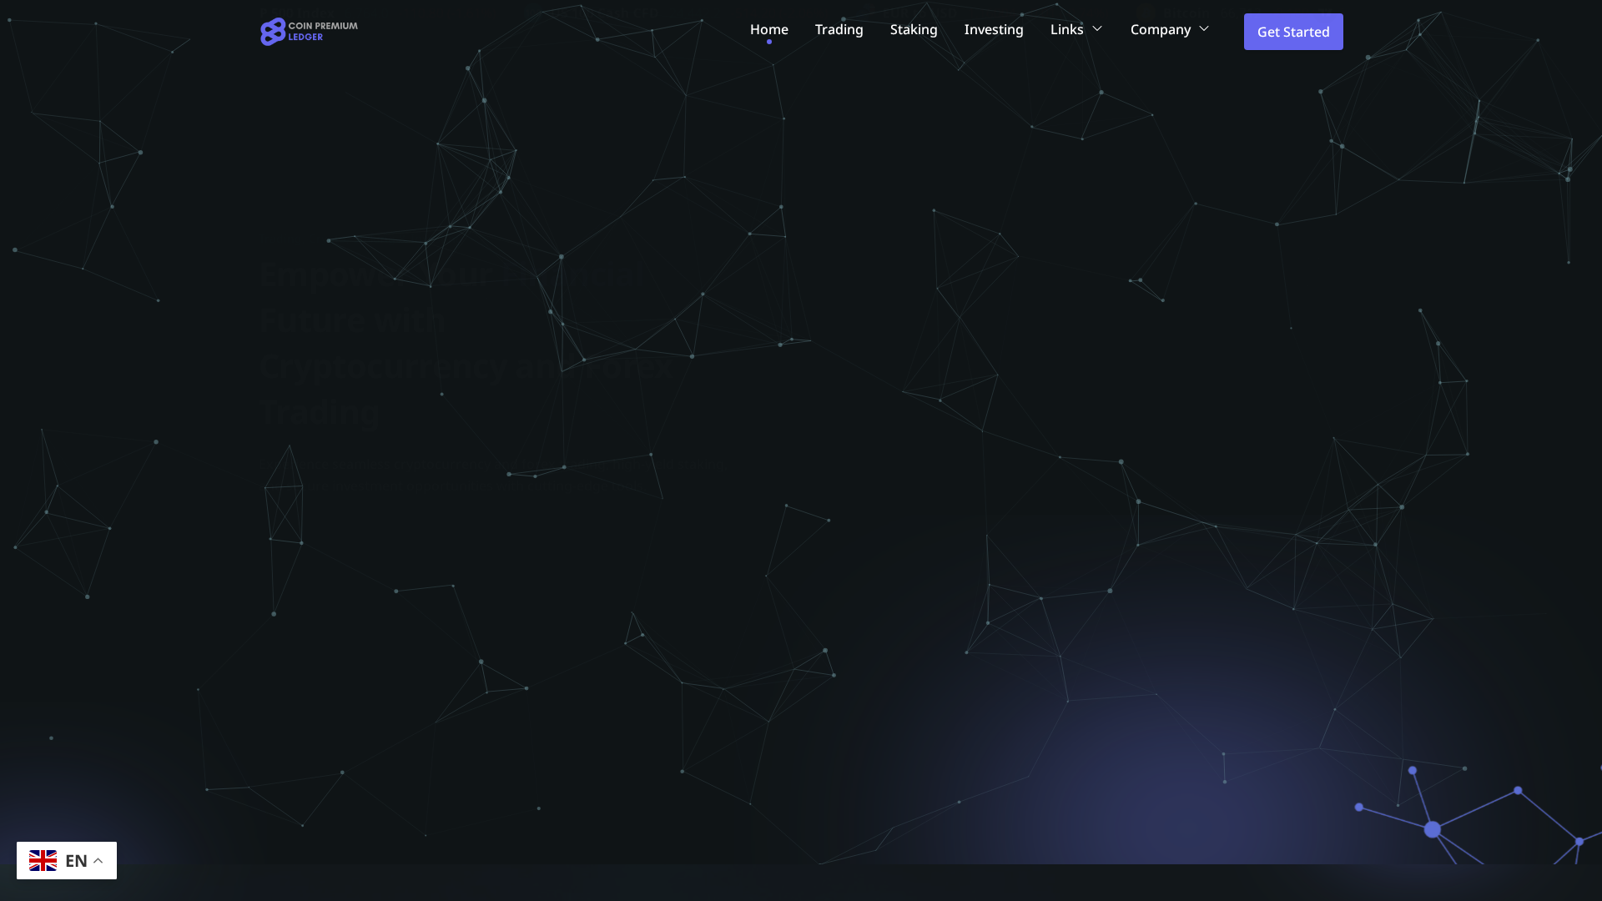Click the flag inside the EN language button
Screen dimensions: 1602x901
pyautogui.click(x=44, y=860)
